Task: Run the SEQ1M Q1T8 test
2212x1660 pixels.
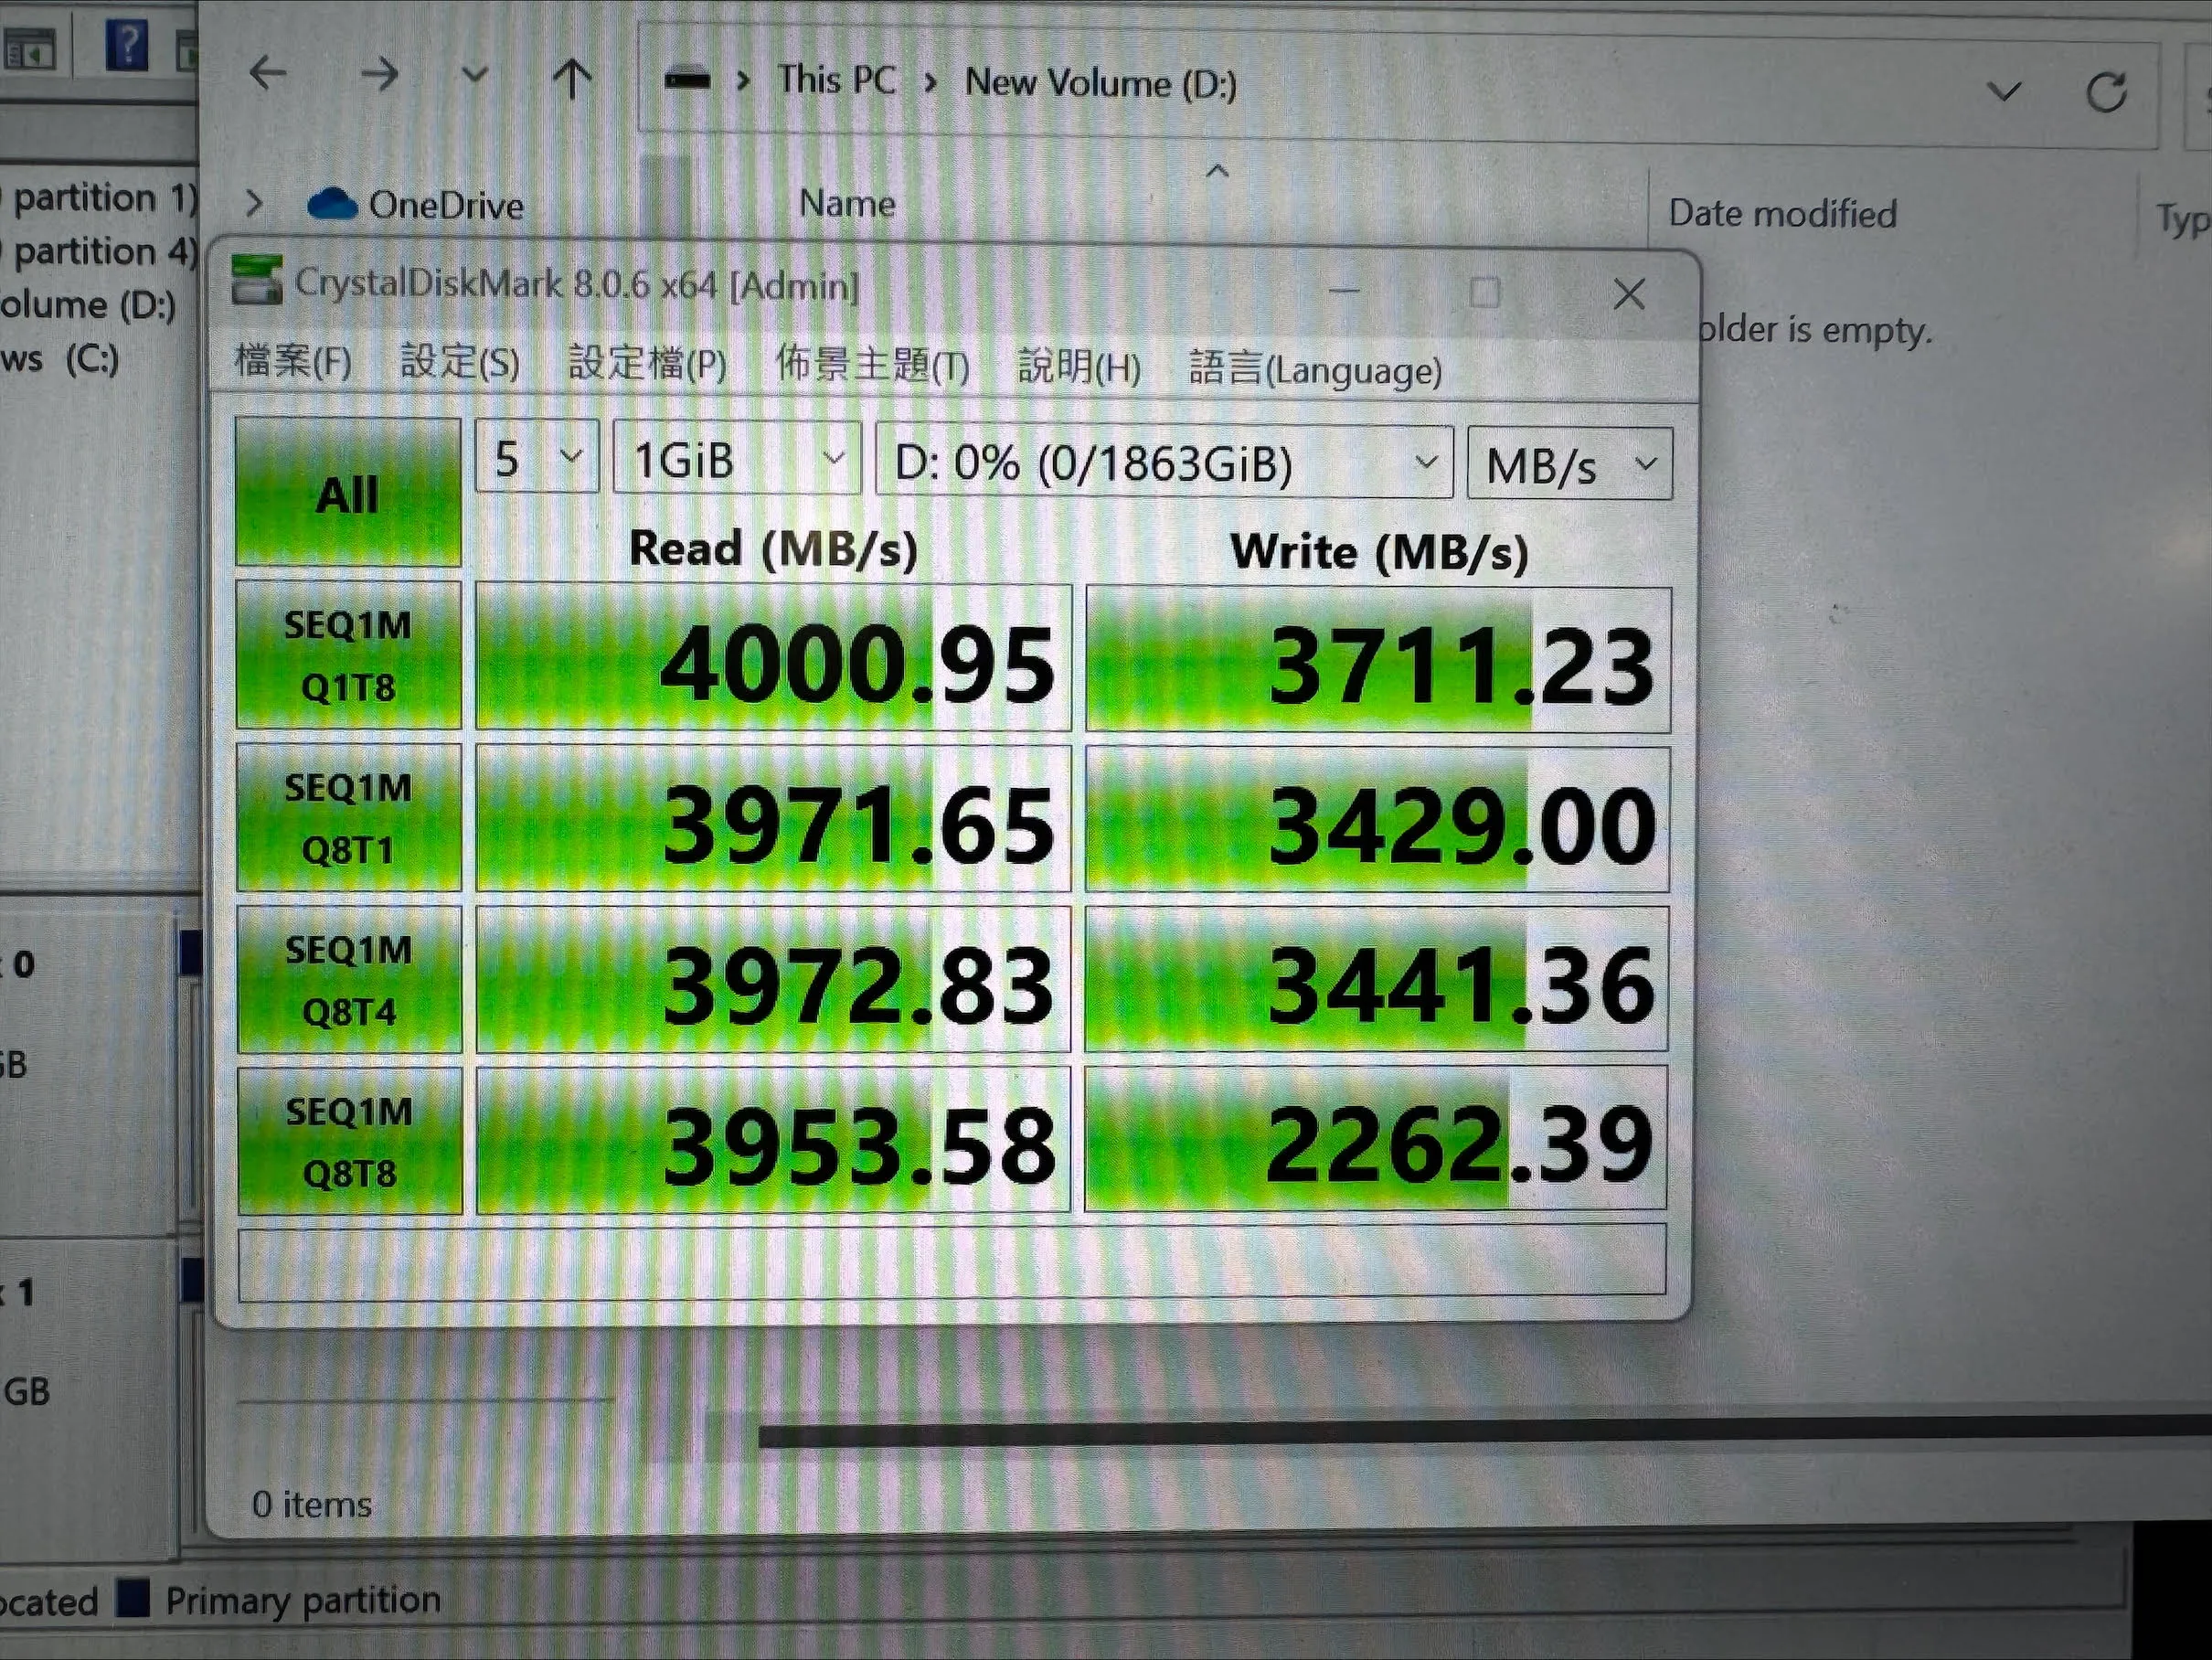Action: [348, 655]
